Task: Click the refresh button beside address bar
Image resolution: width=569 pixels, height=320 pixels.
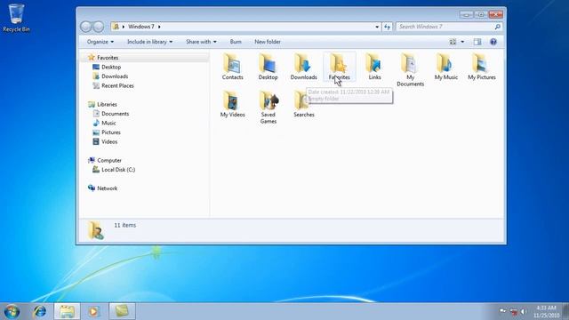Action: [388, 27]
